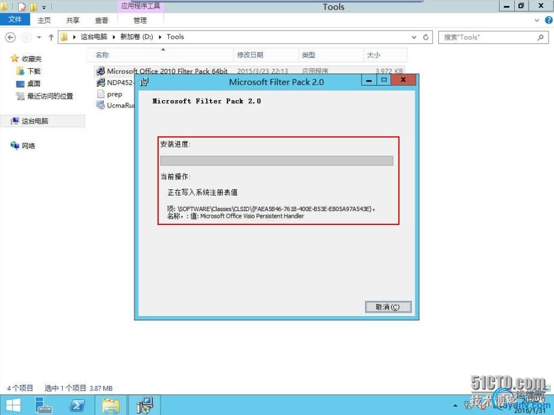554x415 pixels.
Task: Click the 正在写入系统注册表值 status text
Action: (202, 192)
